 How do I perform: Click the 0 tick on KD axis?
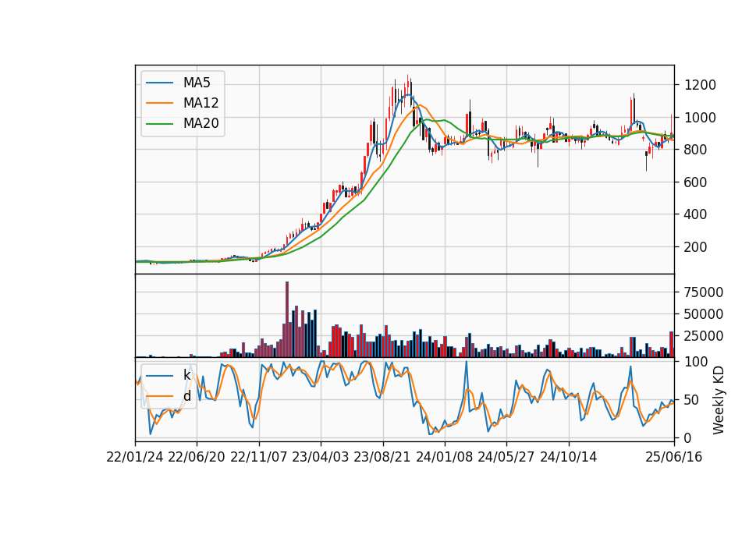point(688,437)
